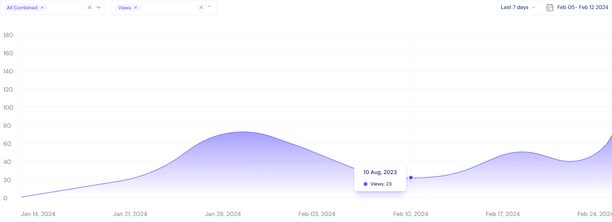Click the Jan 28, 2024 axis label
This screenshot has height=222, width=612.
pos(223,214)
